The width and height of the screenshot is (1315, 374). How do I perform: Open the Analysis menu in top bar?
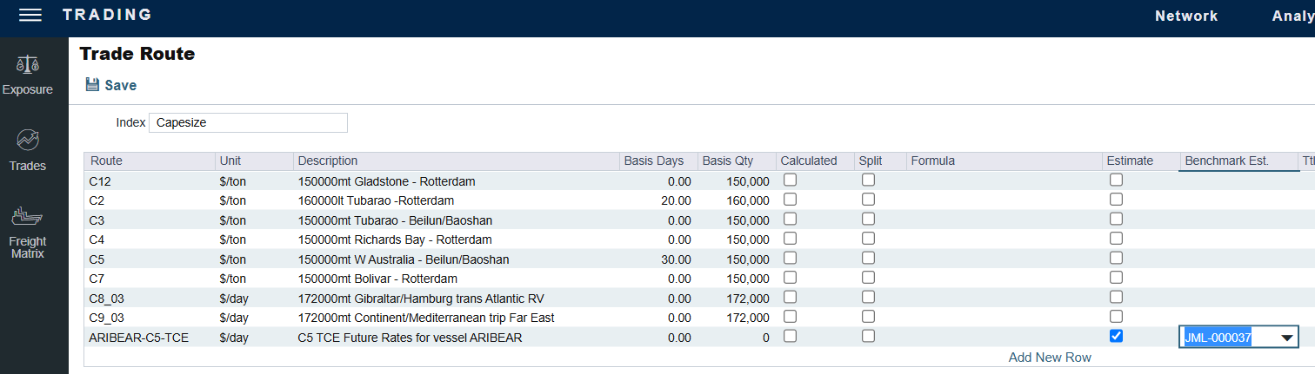pos(1291,16)
